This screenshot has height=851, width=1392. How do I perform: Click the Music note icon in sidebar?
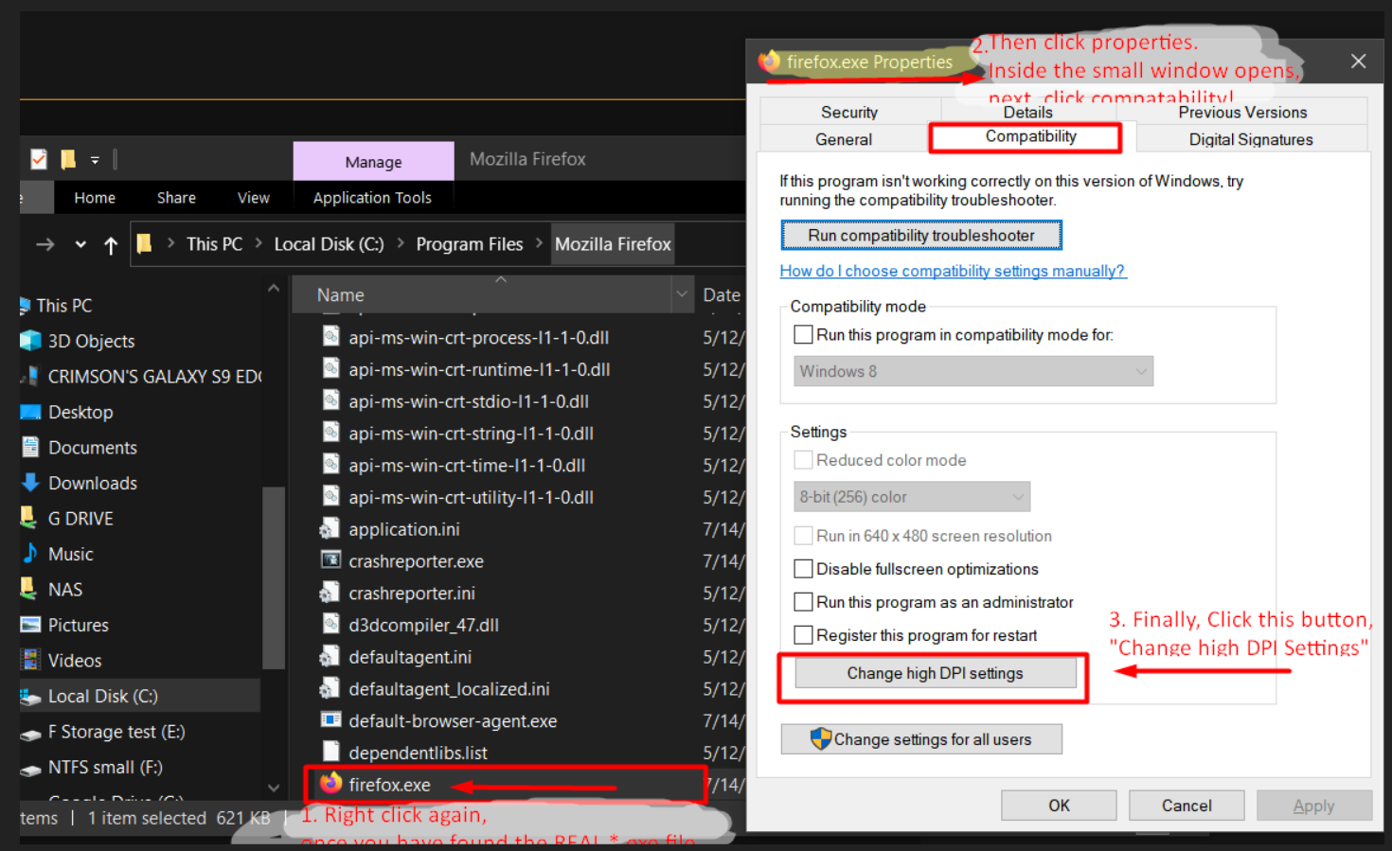tap(30, 554)
